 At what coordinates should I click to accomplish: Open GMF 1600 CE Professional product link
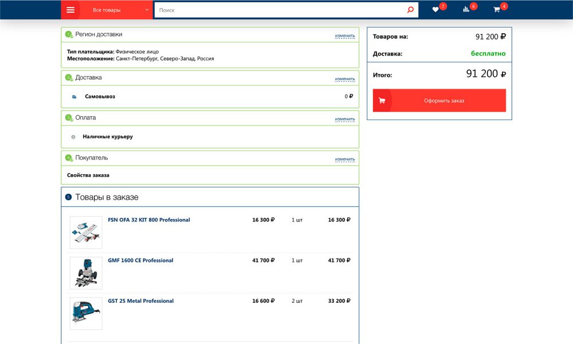coord(140,260)
